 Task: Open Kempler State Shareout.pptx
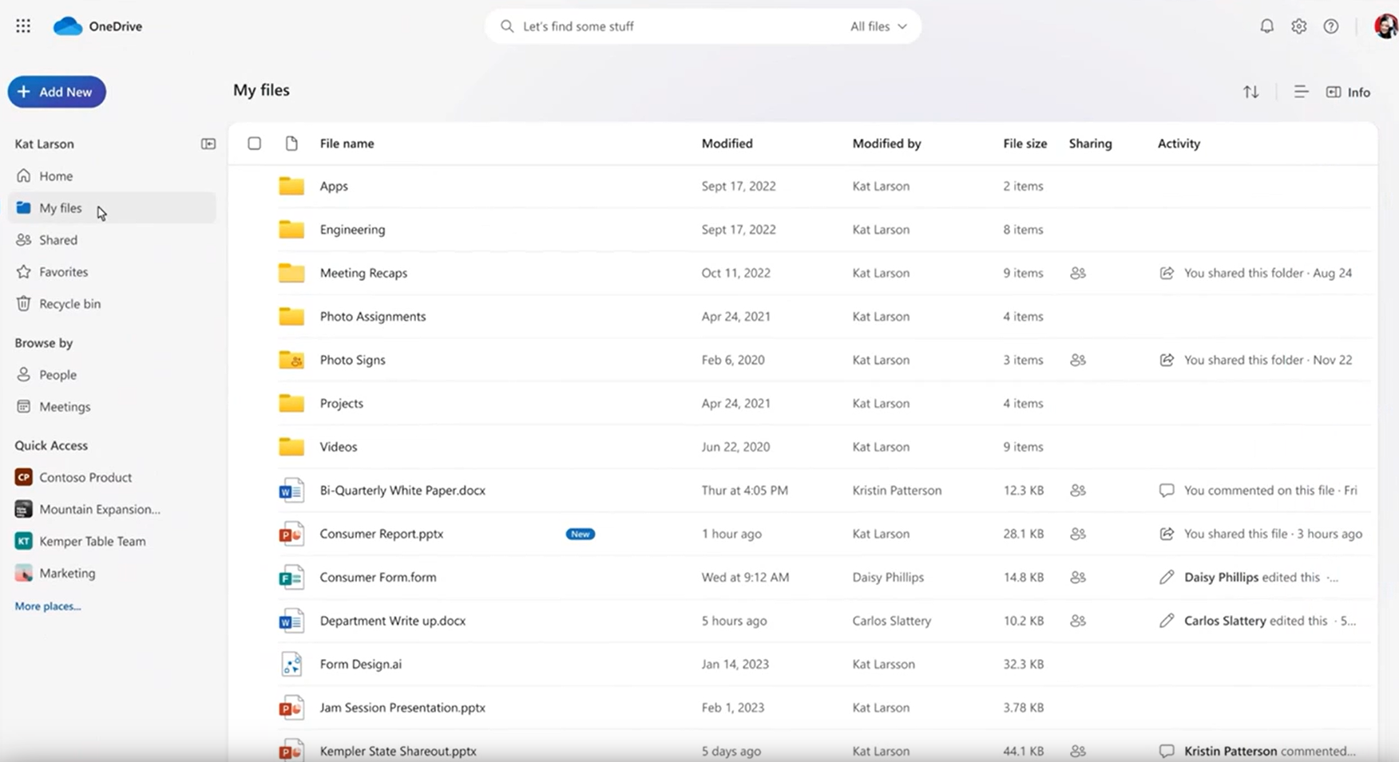tap(398, 751)
